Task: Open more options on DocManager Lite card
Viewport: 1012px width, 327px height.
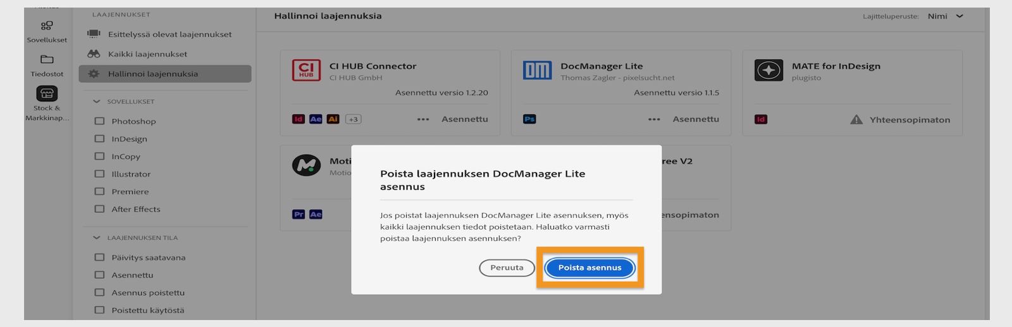Action: pyautogui.click(x=654, y=119)
